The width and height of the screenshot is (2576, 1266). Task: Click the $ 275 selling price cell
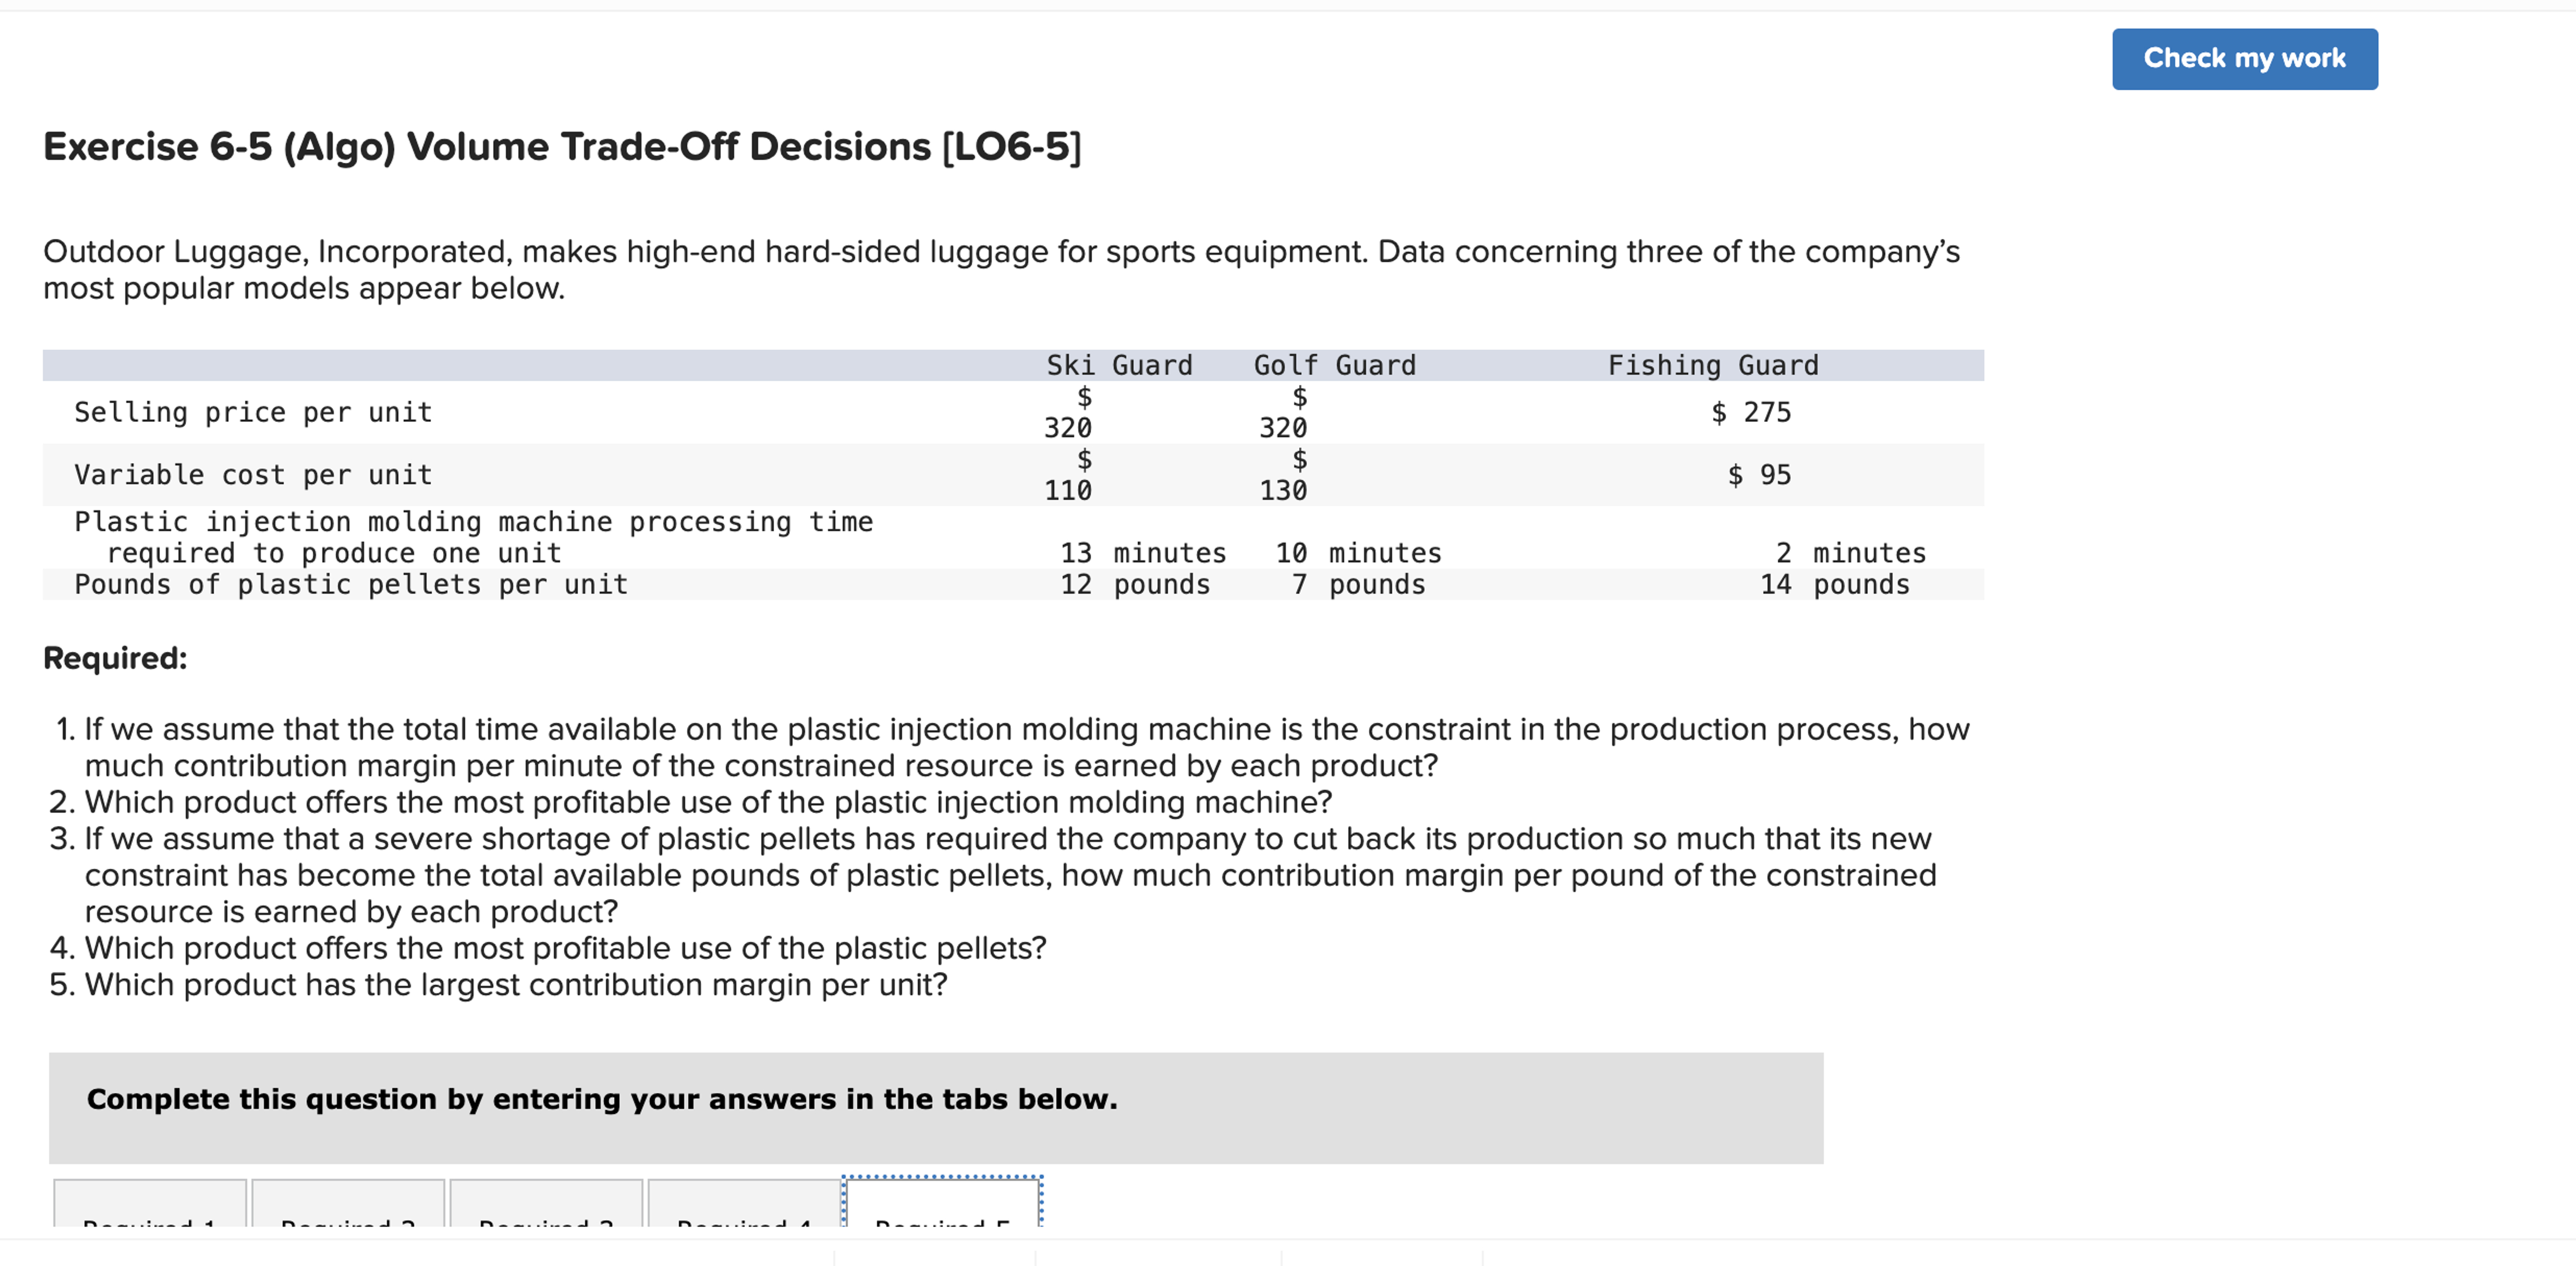coord(1753,411)
